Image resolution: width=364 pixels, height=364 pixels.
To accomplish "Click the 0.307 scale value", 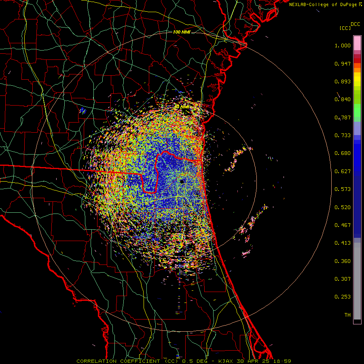I will 343,279.
